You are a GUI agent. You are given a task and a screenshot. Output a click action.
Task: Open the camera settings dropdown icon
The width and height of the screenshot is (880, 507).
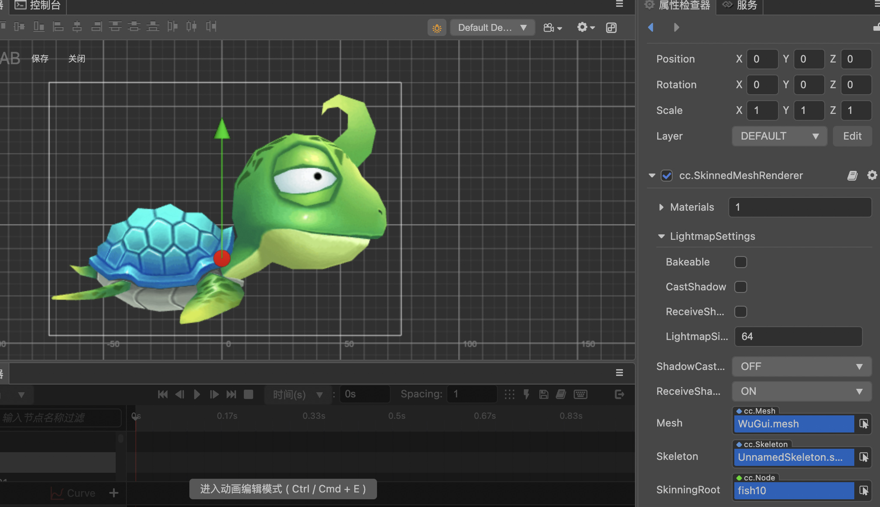pos(552,28)
